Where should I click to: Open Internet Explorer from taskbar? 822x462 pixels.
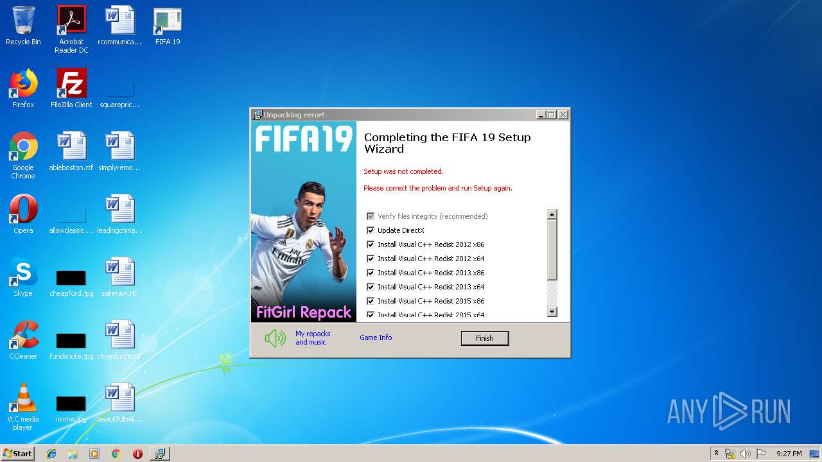[x=51, y=454]
